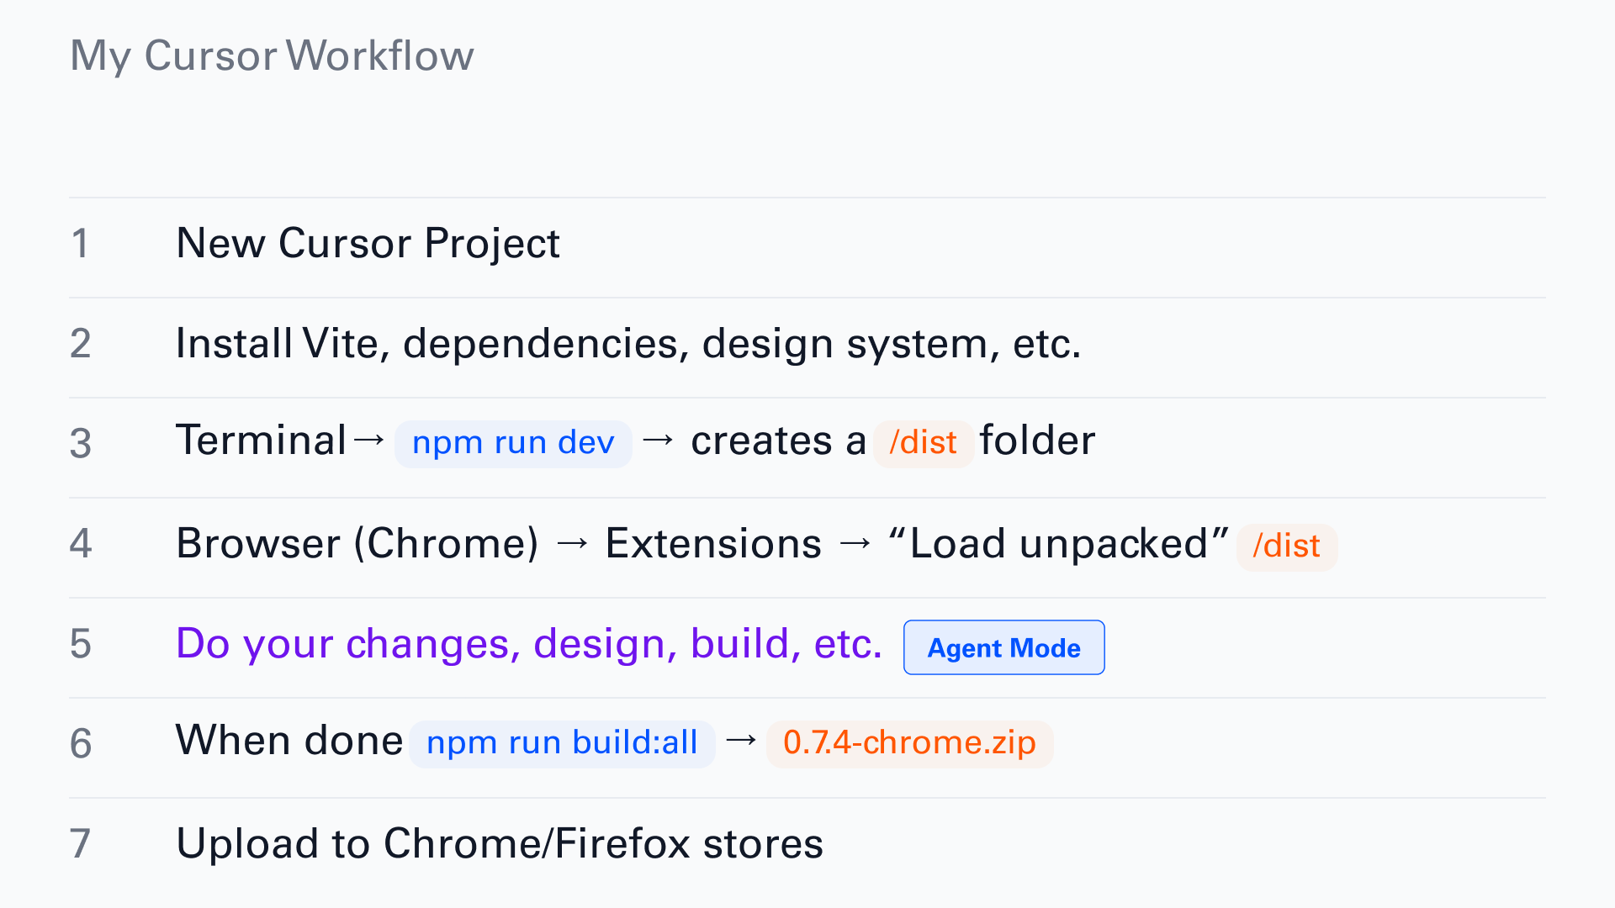Click the 'npm run dev' command chip
The height and width of the screenshot is (908, 1615).
[513, 443]
